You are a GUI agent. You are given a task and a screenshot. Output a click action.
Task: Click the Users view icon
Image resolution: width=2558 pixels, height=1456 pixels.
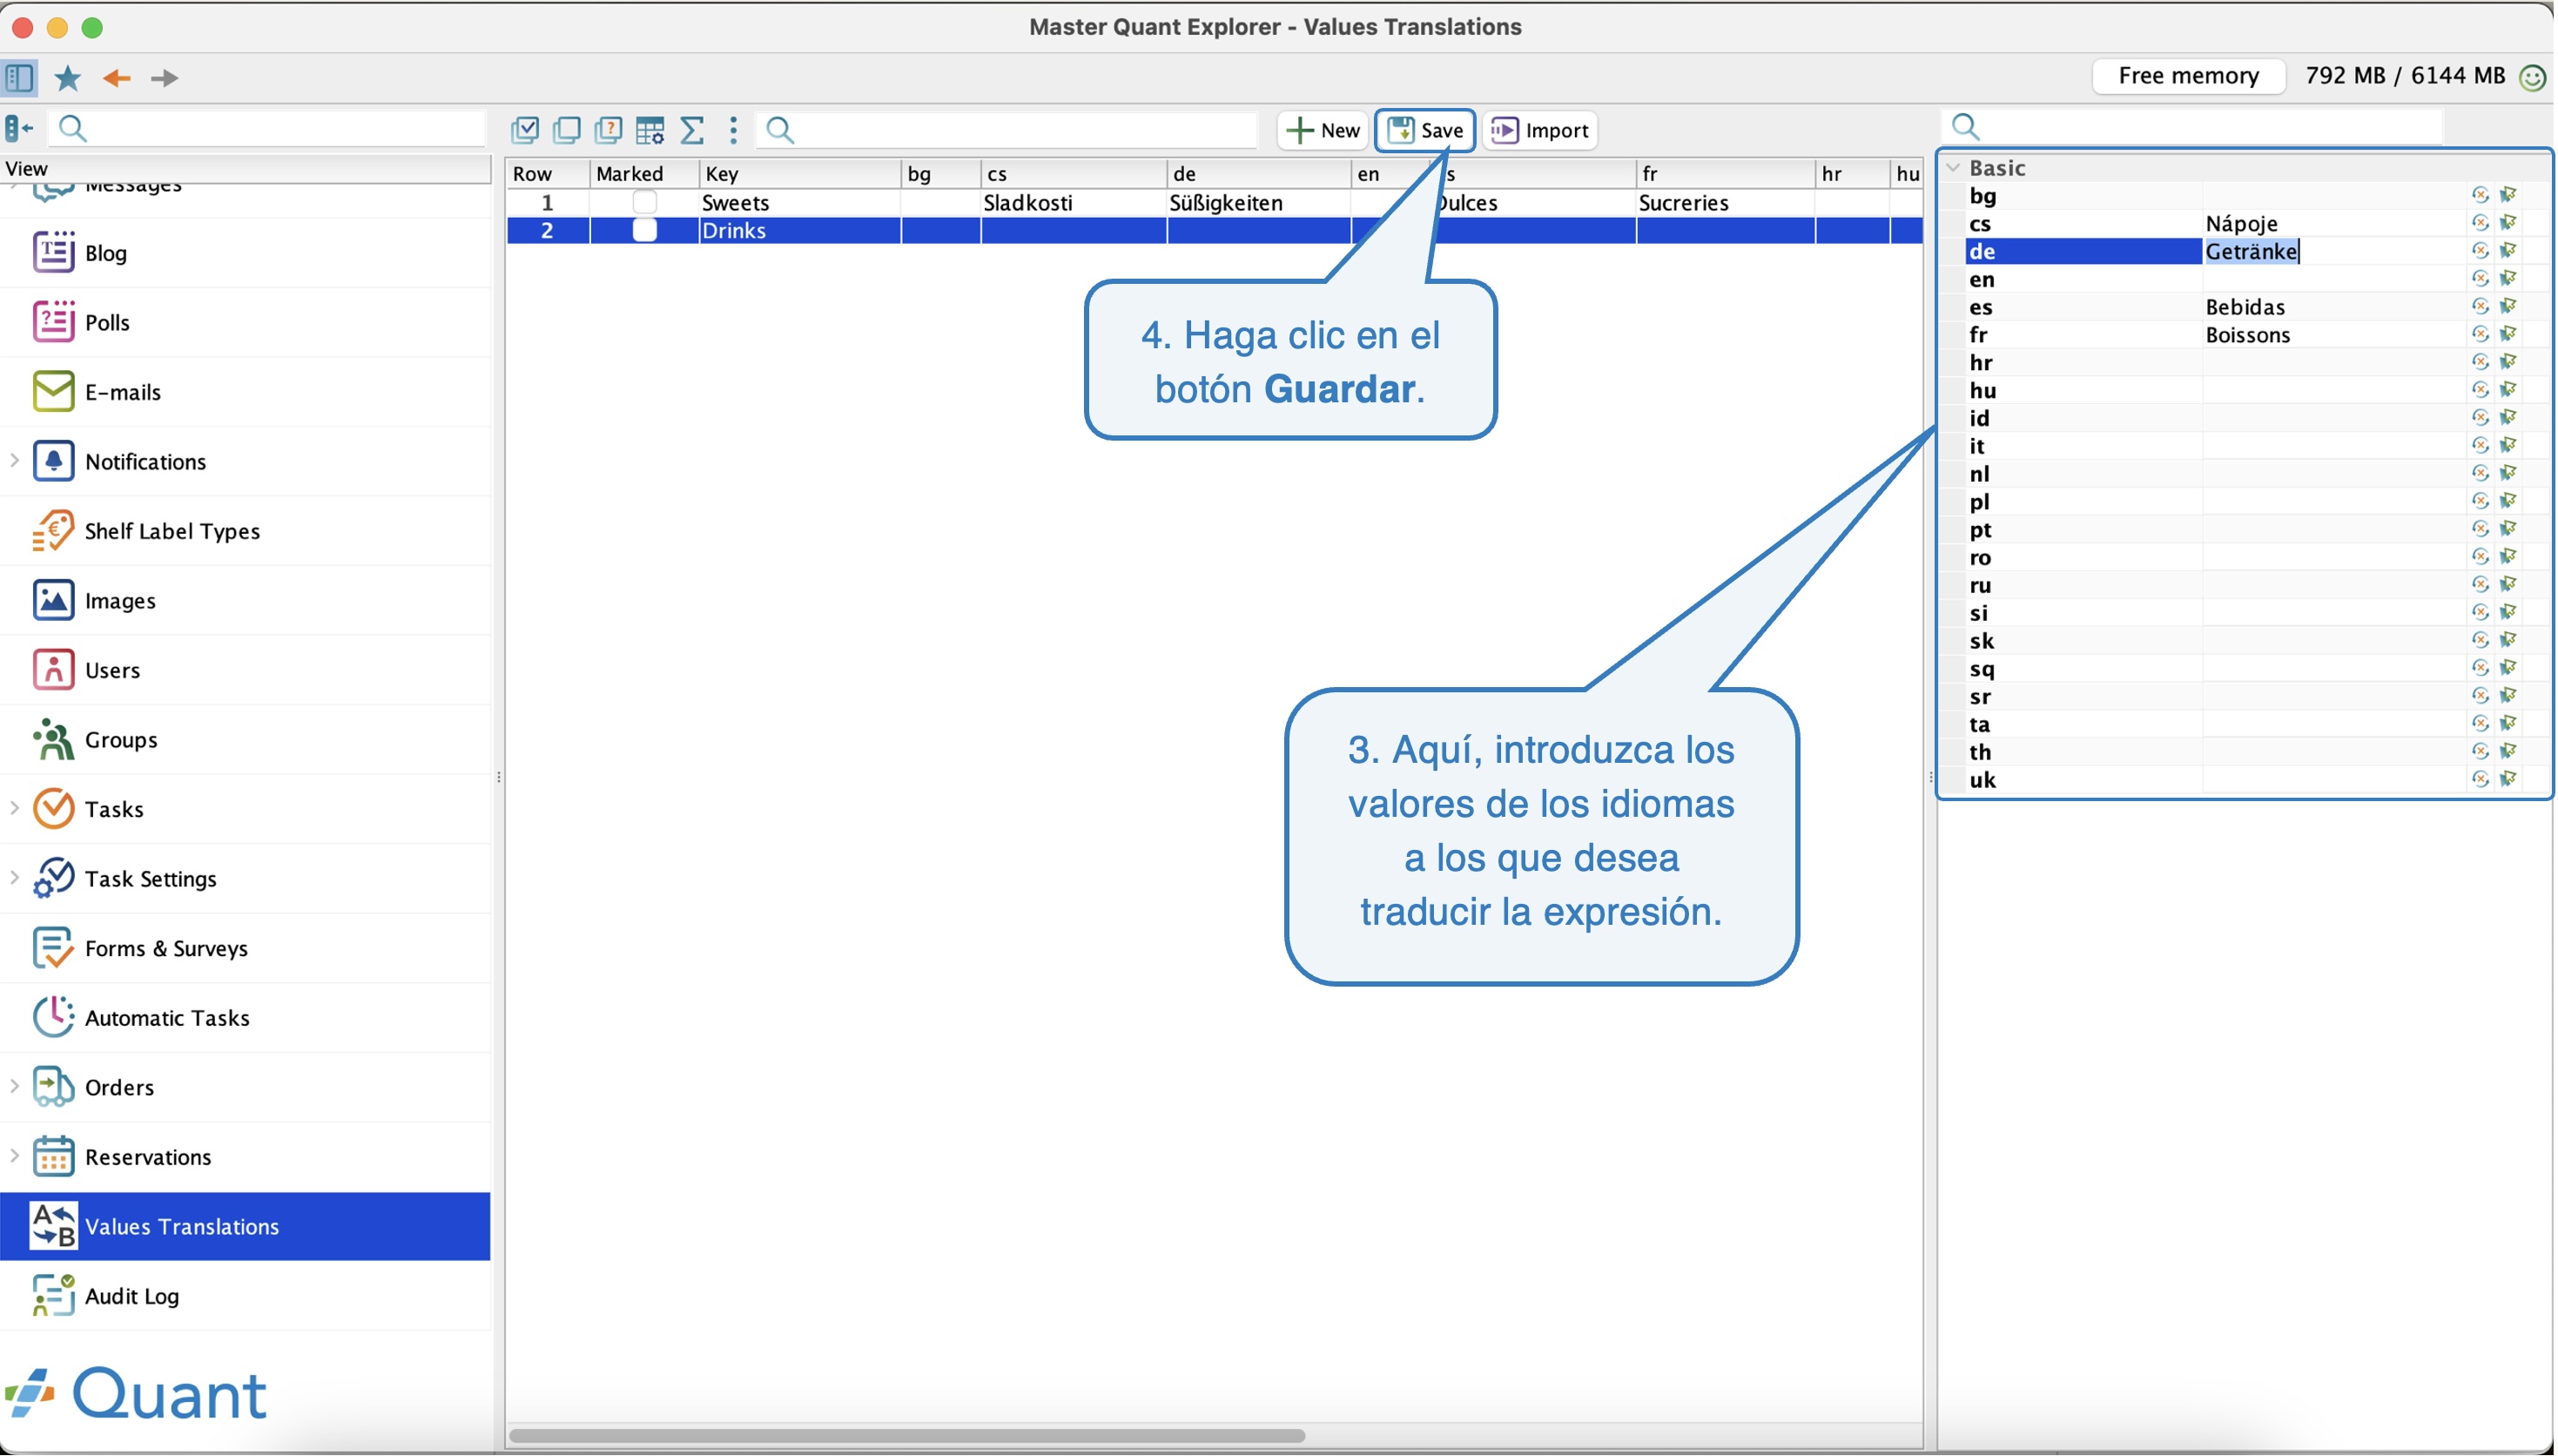(53, 670)
